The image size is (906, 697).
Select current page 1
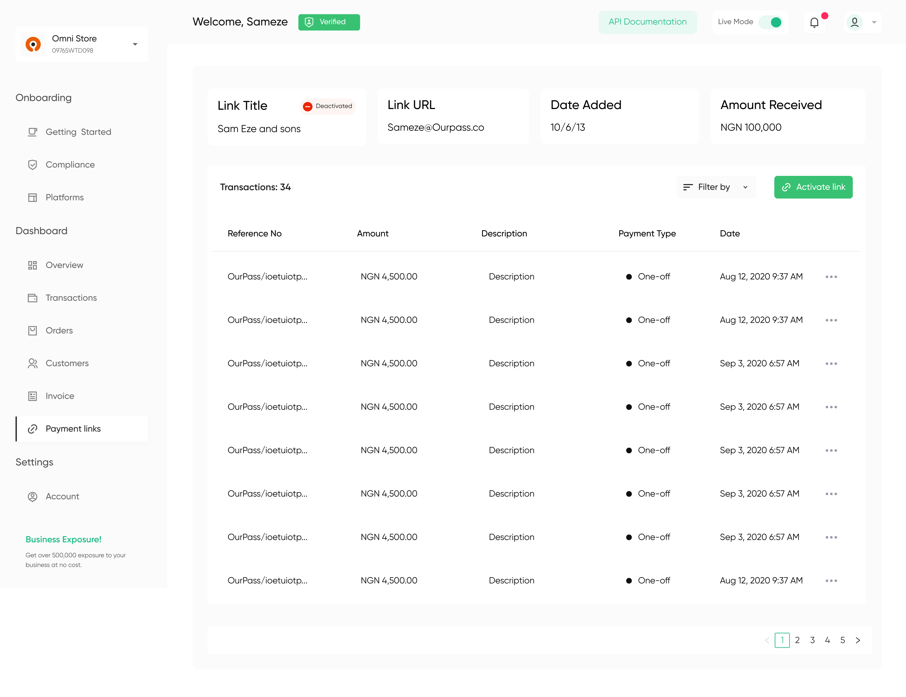point(782,640)
